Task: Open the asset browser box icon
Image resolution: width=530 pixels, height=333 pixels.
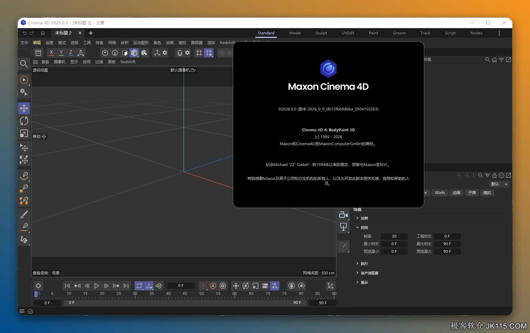Action: coord(38,53)
